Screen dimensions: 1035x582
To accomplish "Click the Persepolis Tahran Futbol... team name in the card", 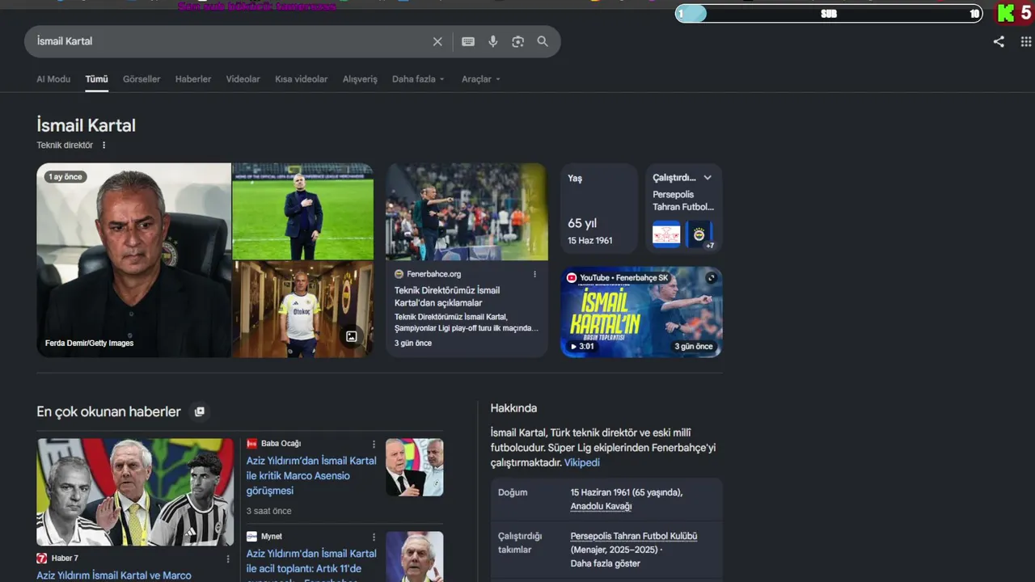I will 683,200.
